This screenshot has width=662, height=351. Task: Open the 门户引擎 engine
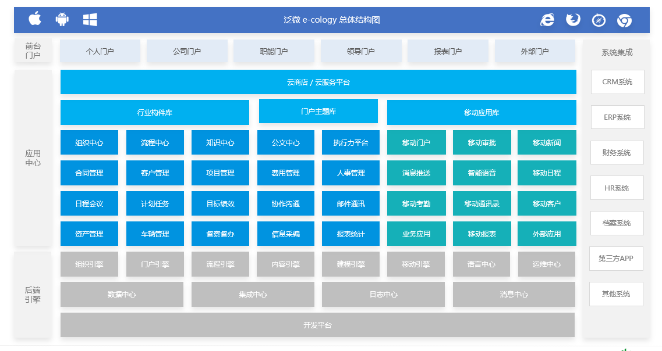pyautogui.click(x=155, y=264)
